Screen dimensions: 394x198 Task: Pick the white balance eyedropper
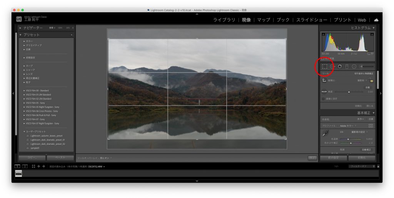tap(326, 133)
